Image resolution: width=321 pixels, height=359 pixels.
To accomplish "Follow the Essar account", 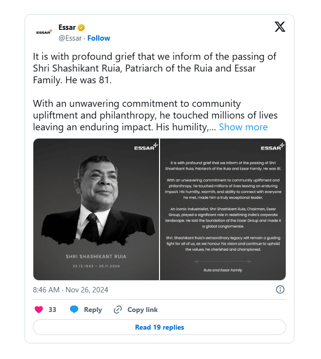I will (99, 38).
